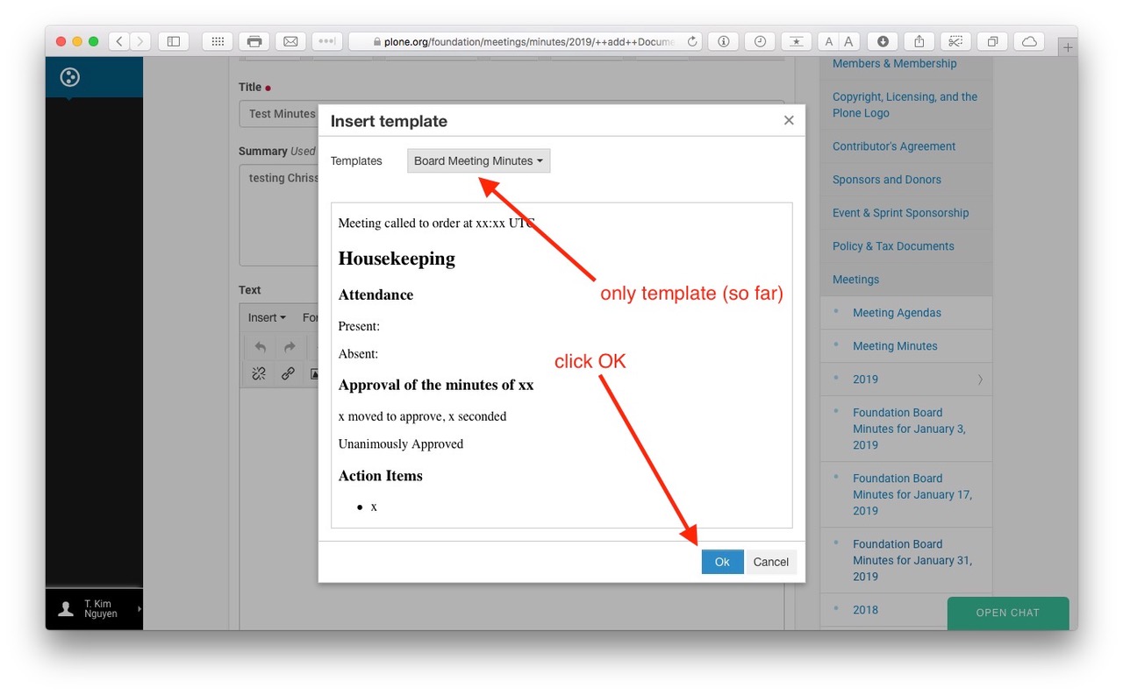Go forward in Safari history
This screenshot has width=1123, height=695.
click(x=139, y=41)
